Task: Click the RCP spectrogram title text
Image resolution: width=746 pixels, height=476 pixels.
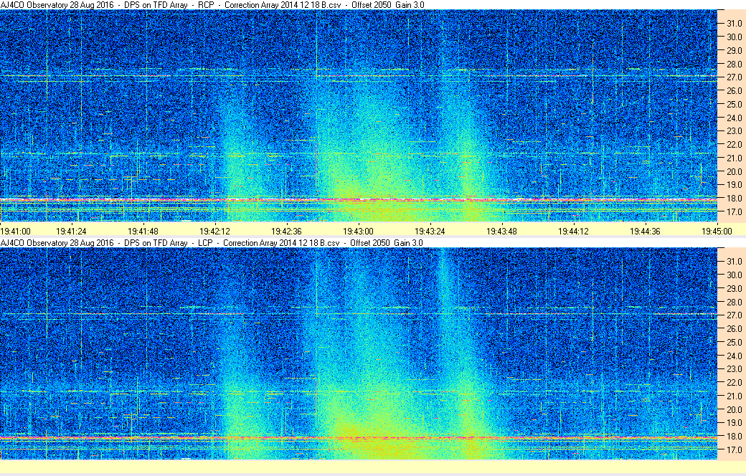Action: [212, 5]
